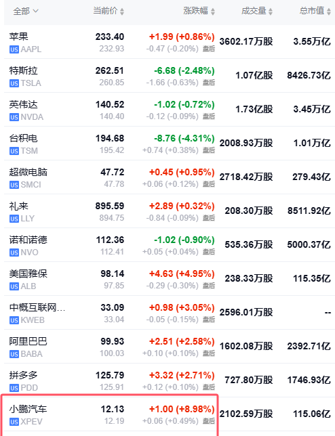Select the highlighted 小鹏汽车 row
This screenshot has height=436, width=335.
coord(109,414)
